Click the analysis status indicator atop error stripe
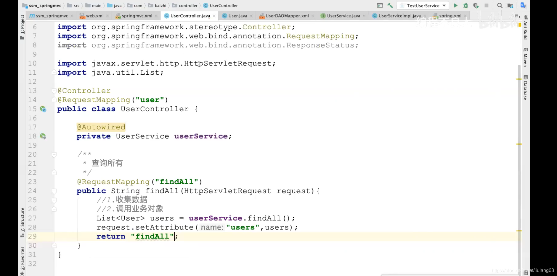Image resolution: width=557 pixels, height=276 pixels. (520, 25)
